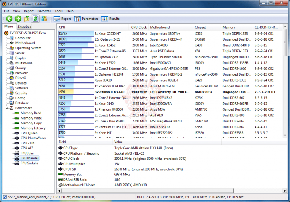290x202 pixels.
Task: Expand the Storage tree node
Action: pyautogui.click(x=7, y=68)
